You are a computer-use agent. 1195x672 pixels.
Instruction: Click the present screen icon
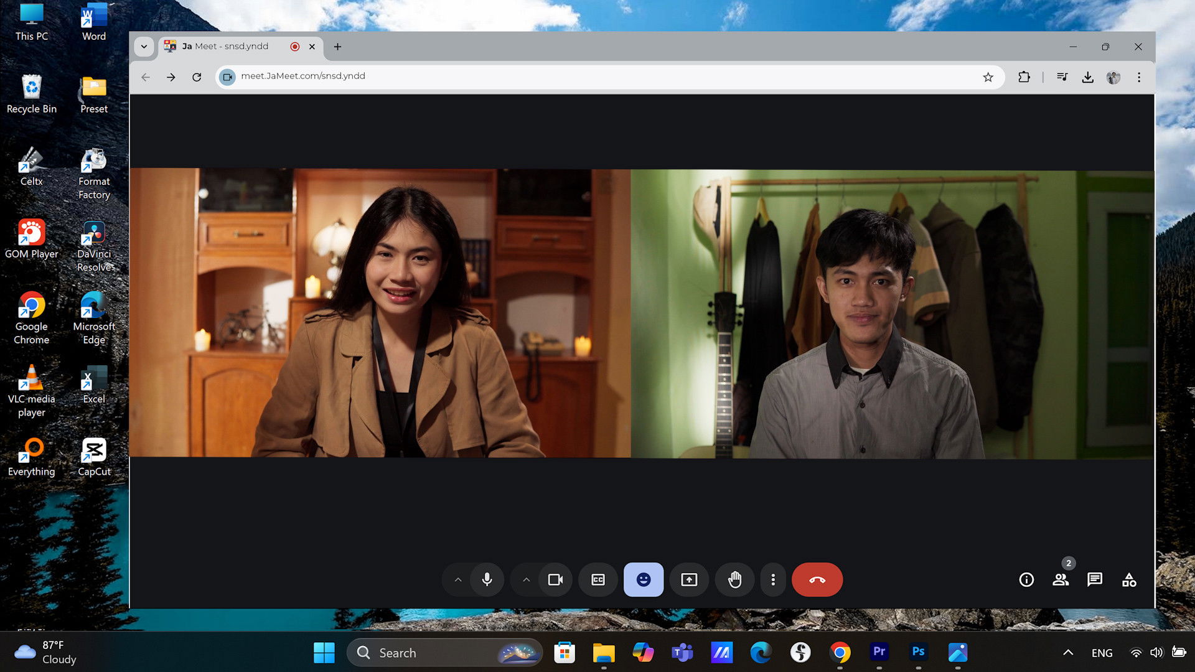pos(689,579)
